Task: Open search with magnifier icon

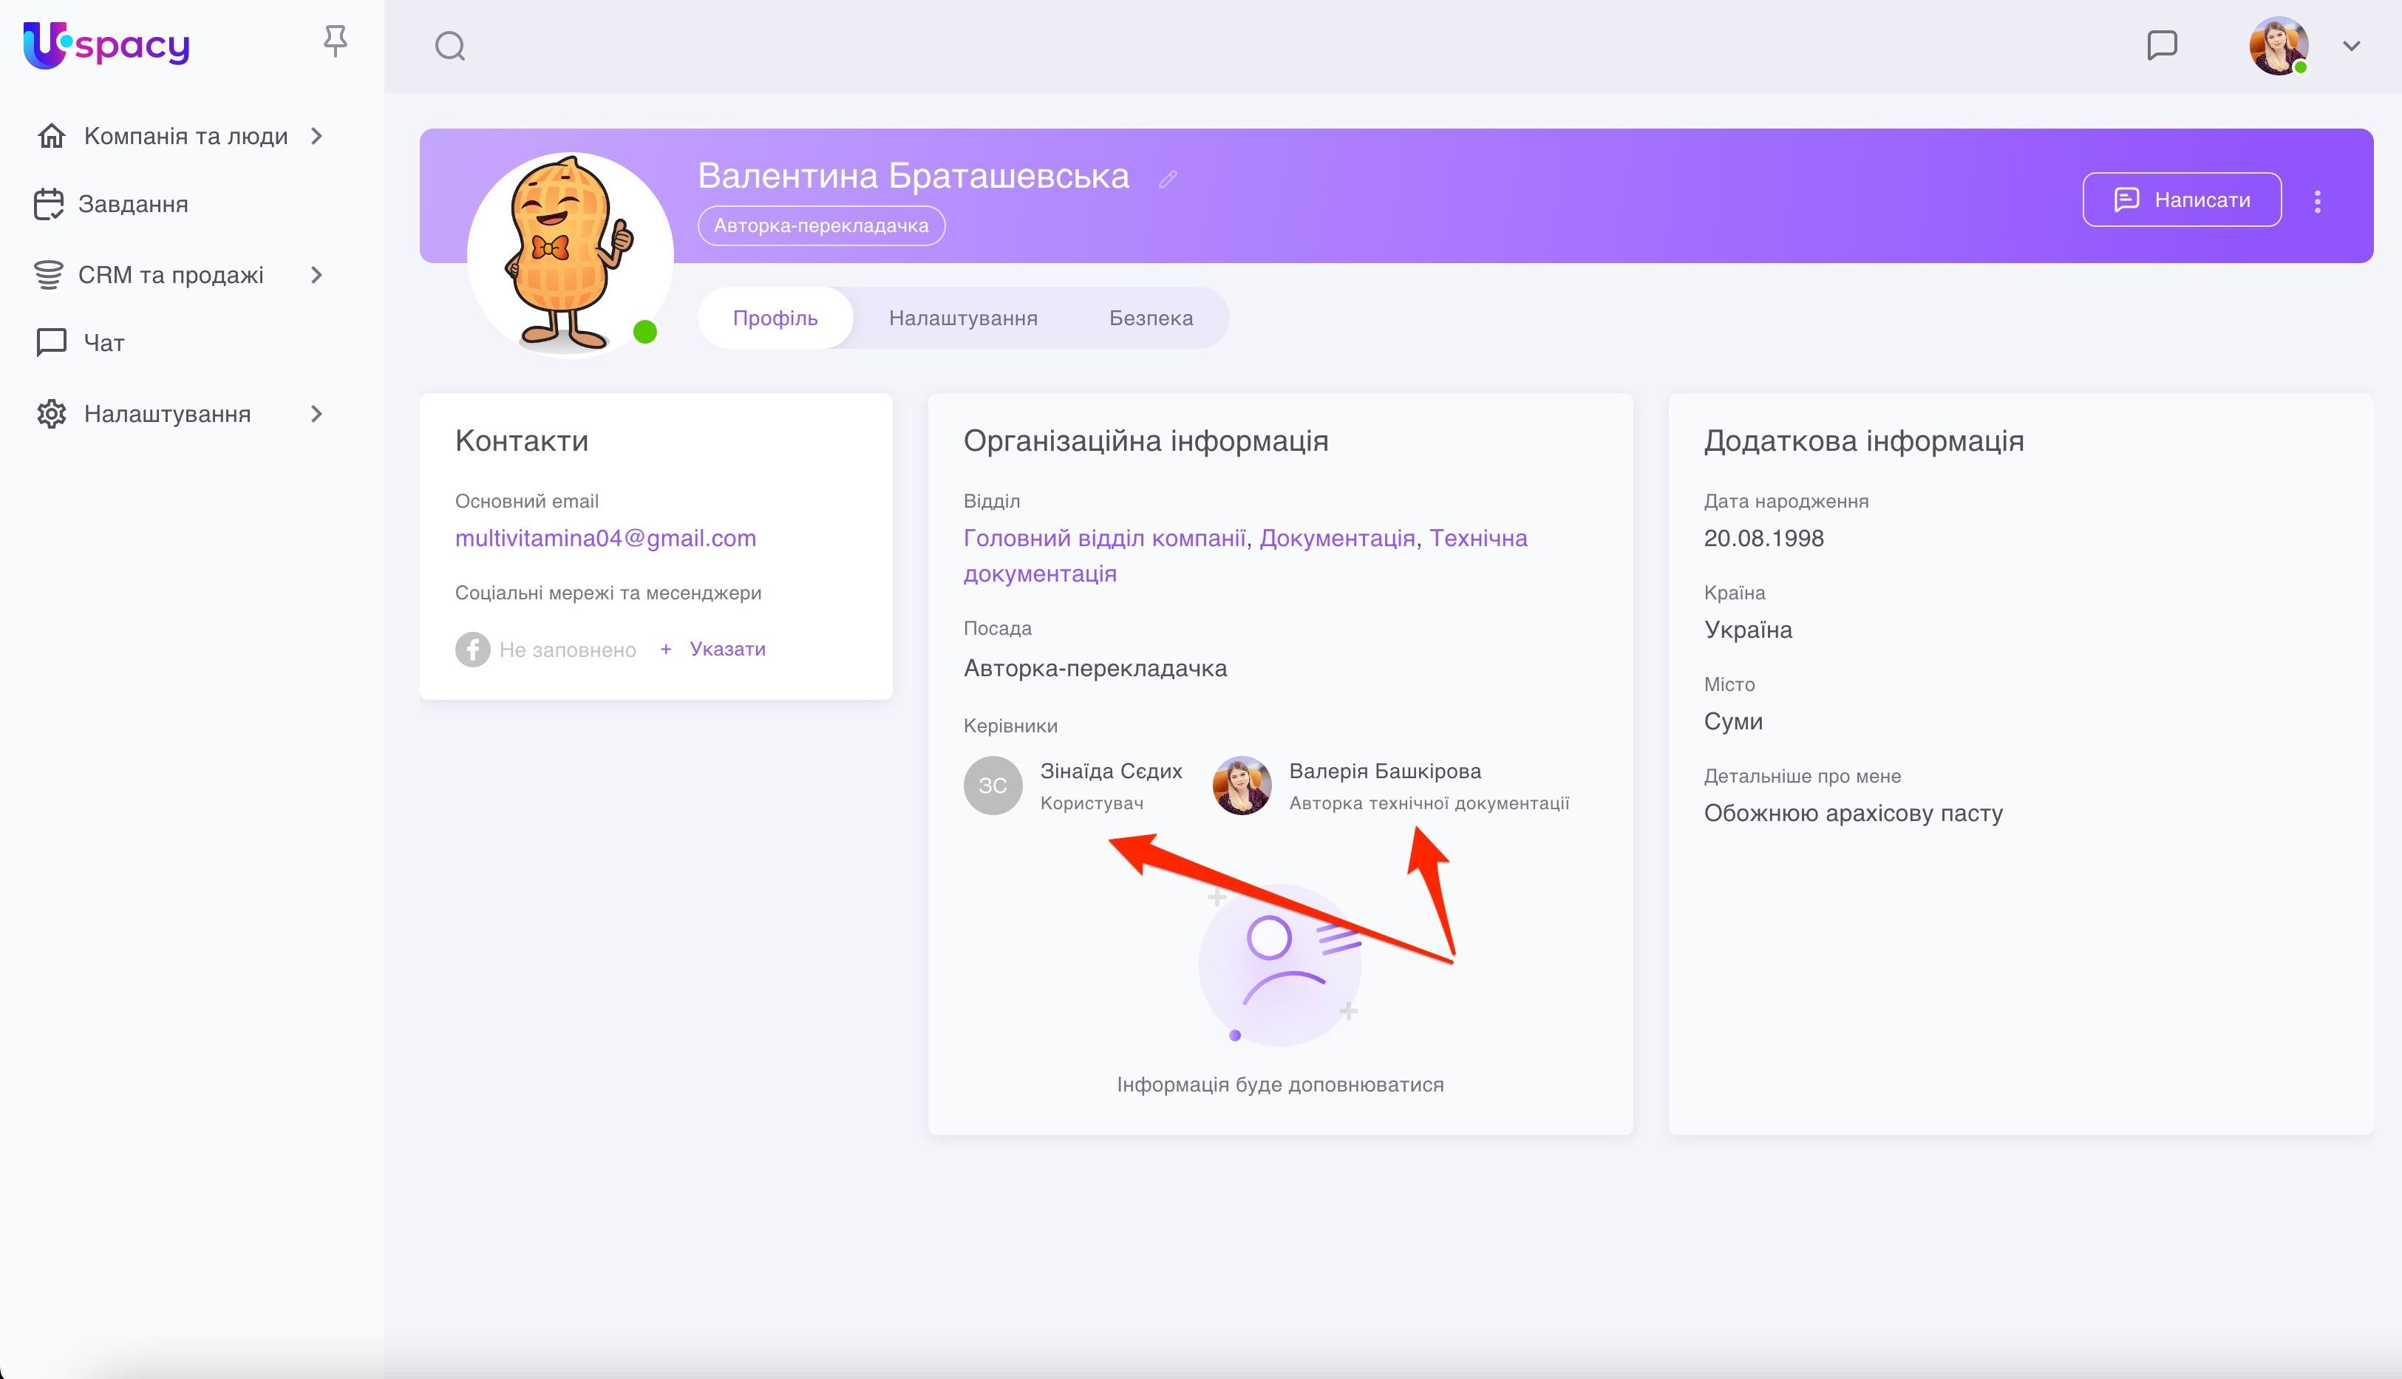Action: click(450, 46)
